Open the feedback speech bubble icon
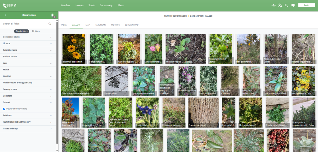This screenshot has height=152, width=318. (x=293, y=6)
